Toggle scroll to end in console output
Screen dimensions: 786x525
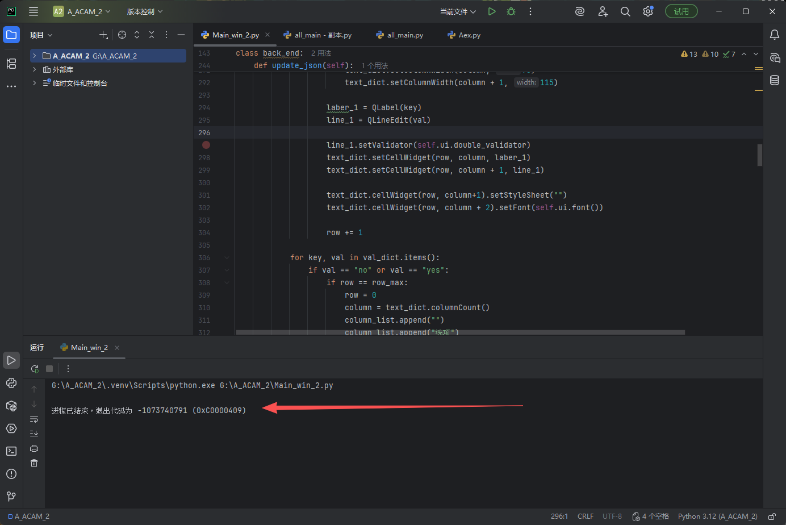click(x=34, y=433)
